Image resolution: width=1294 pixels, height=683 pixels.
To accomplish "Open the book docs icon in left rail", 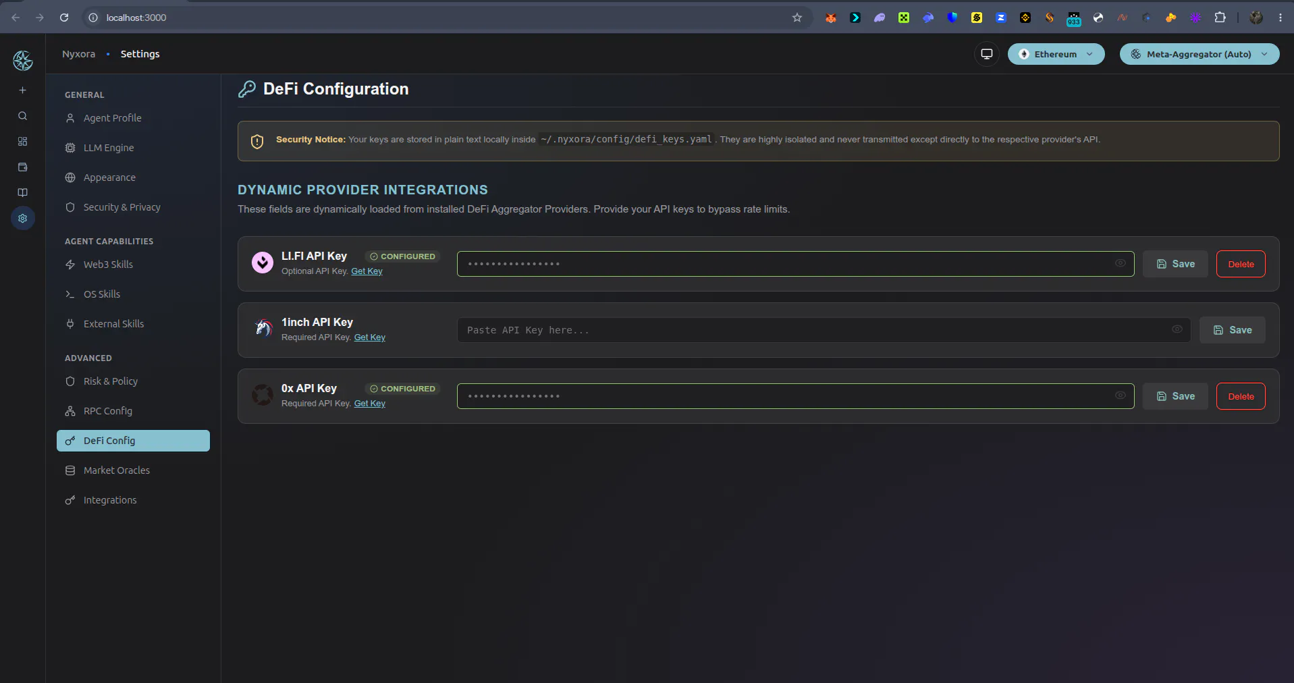I will [x=22, y=192].
